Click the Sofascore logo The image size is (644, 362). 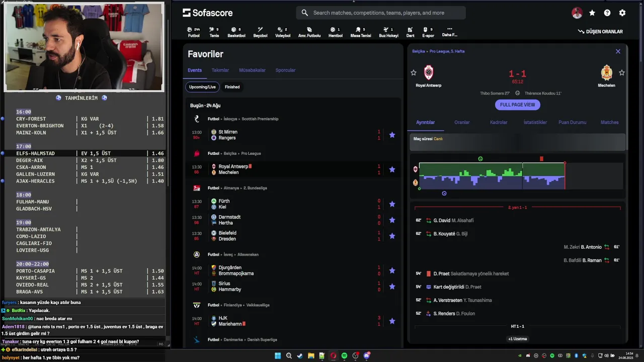[x=208, y=13]
